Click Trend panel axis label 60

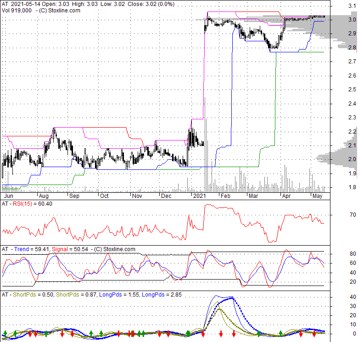point(353,263)
